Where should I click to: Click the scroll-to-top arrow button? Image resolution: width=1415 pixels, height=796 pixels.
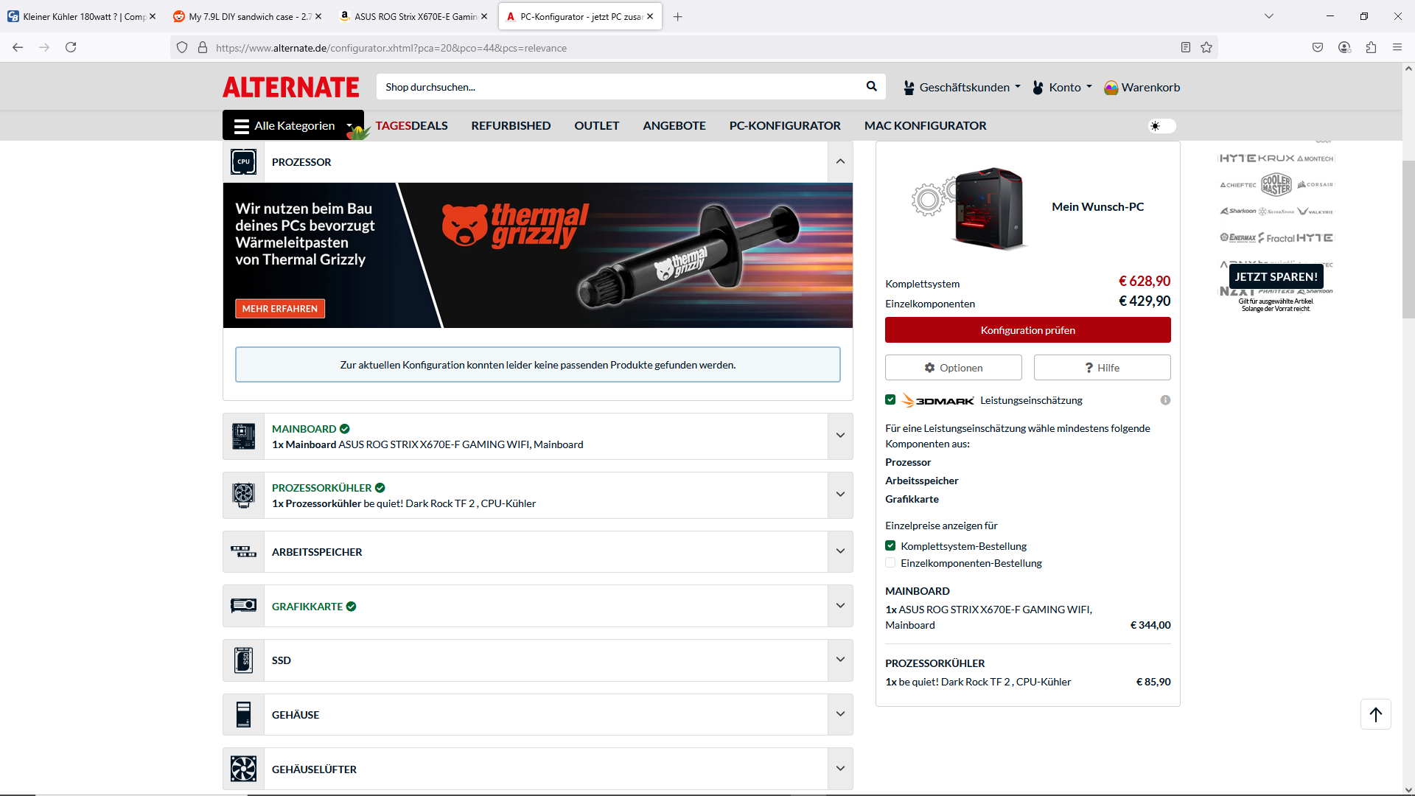pos(1375,714)
